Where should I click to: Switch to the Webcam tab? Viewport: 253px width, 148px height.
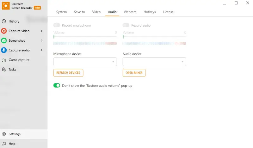click(130, 12)
